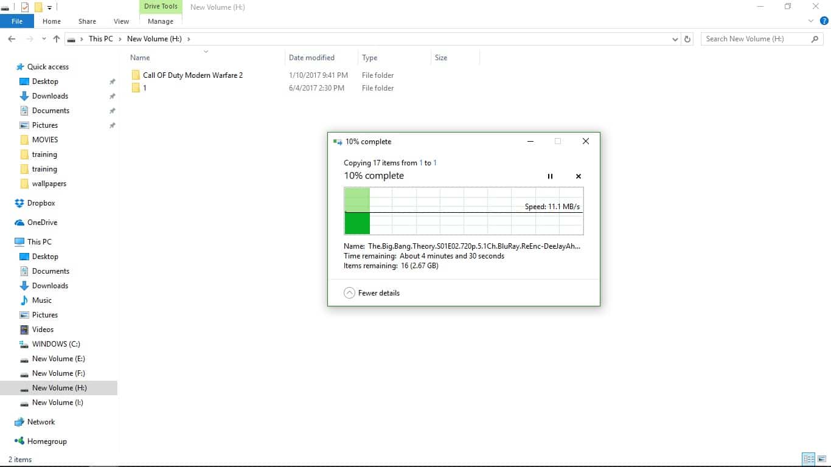
Task: Switch to the View ribbon tab
Action: coord(121,21)
